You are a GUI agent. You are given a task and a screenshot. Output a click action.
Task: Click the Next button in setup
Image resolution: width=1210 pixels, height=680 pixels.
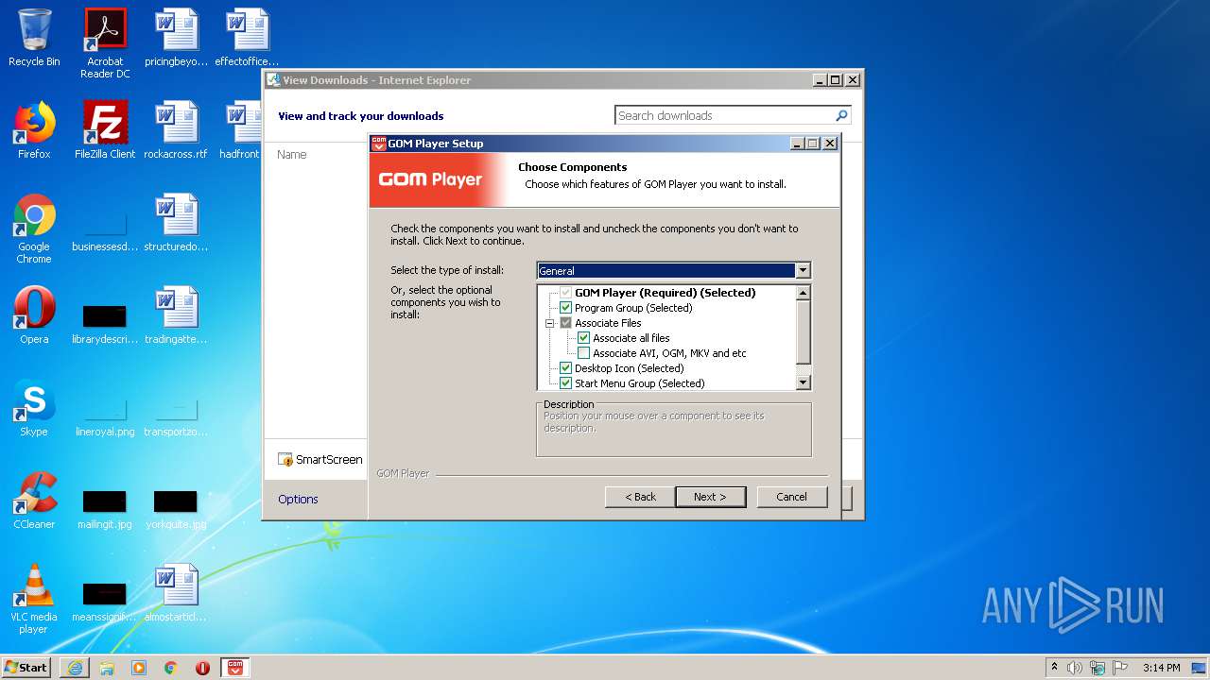(x=710, y=497)
